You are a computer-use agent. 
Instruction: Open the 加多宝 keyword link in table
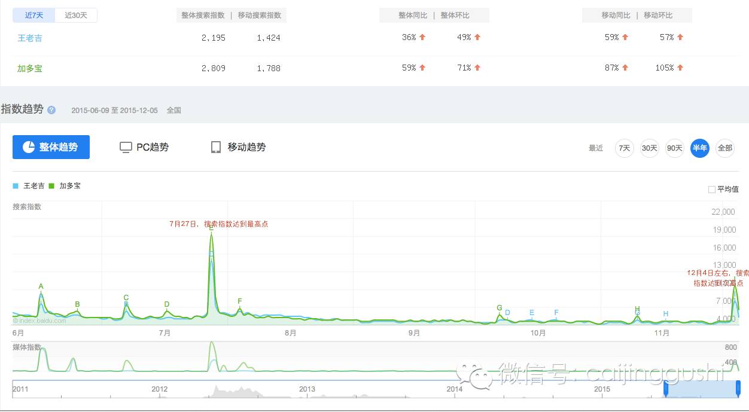tap(30, 68)
